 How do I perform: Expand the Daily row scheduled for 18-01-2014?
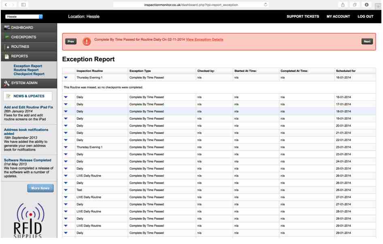coord(66,111)
